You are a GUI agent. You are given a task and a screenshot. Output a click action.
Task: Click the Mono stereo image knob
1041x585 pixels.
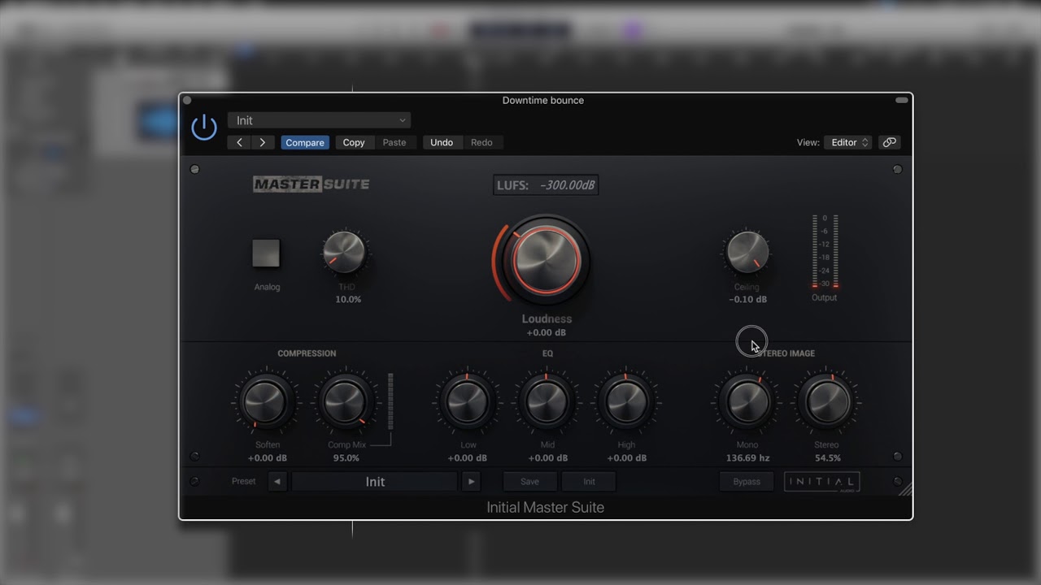(x=747, y=401)
